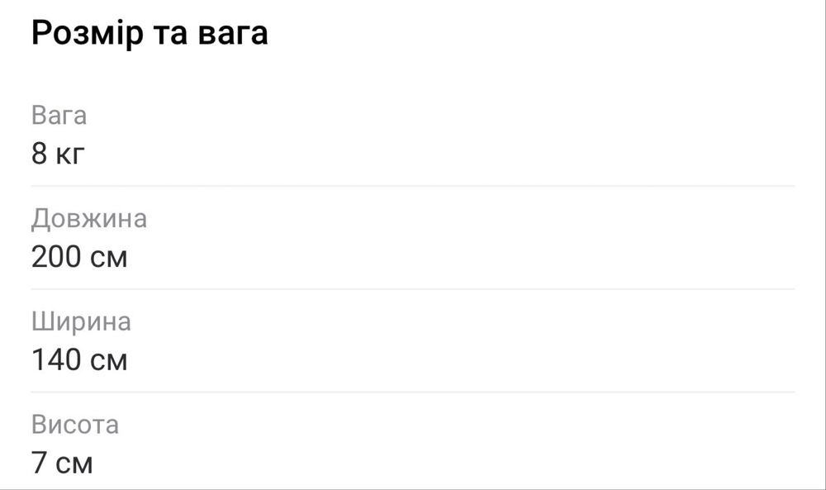Viewport: 826px width, 490px height.
Task: Click the divider line below "200 см"
Action: (x=413, y=289)
